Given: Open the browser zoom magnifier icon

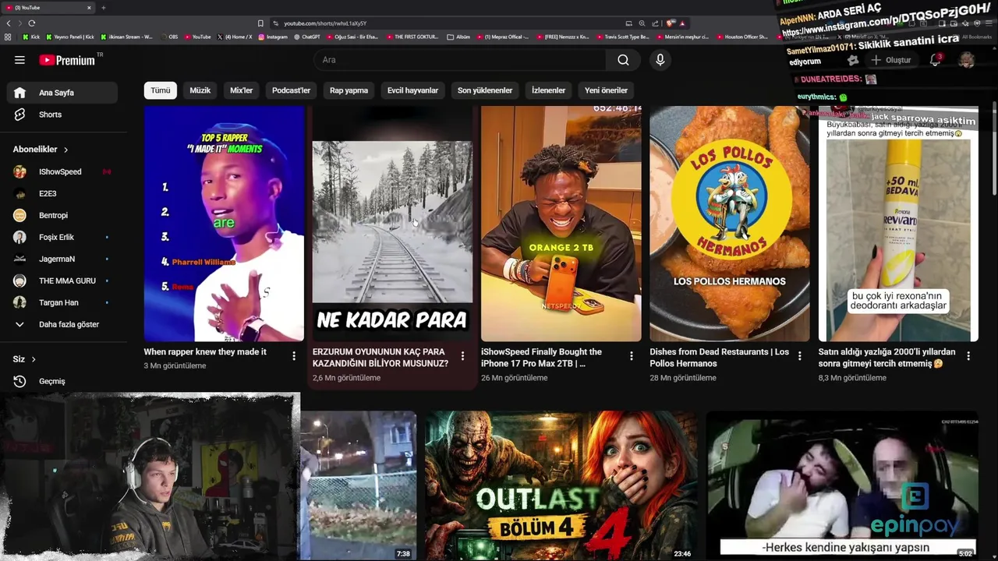Looking at the screenshot, I should click(642, 23).
